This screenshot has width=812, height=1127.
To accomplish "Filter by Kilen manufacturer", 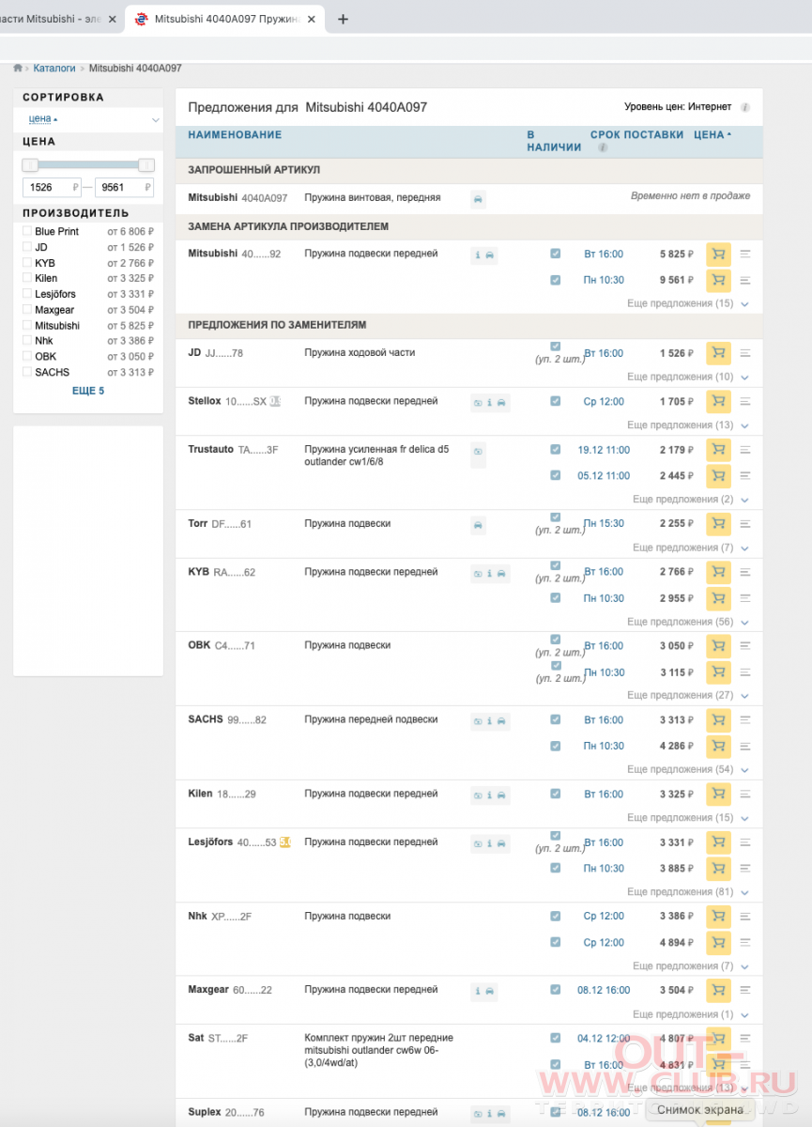I will pyautogui.click(x=27, y=278).
